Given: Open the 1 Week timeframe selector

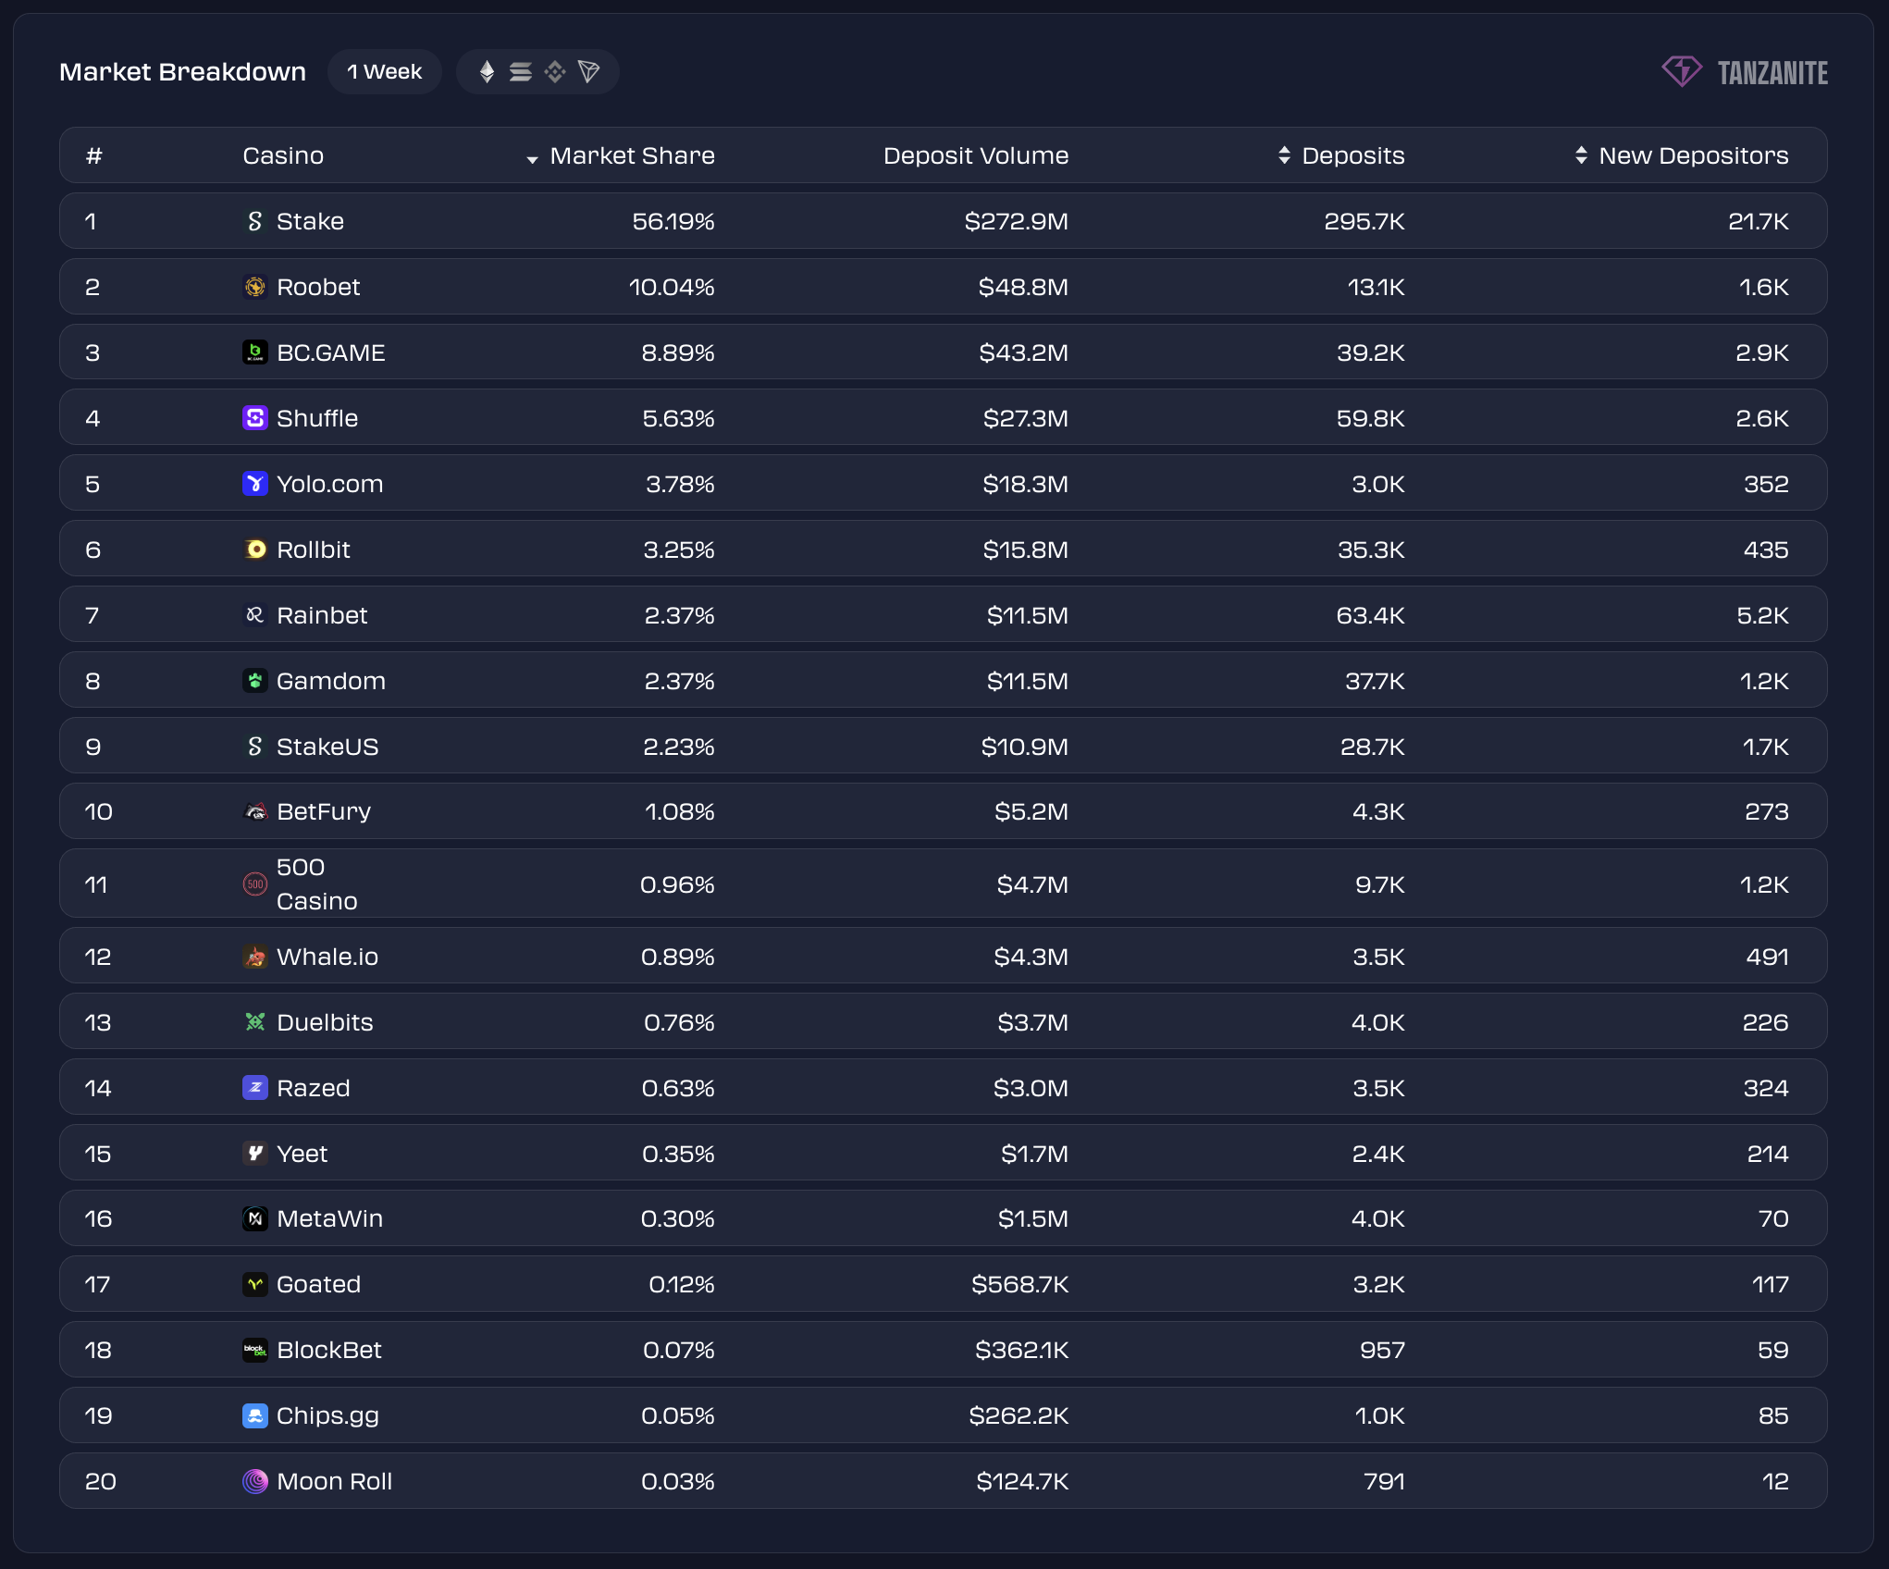Looking at the screenshot, I should 384,72.
